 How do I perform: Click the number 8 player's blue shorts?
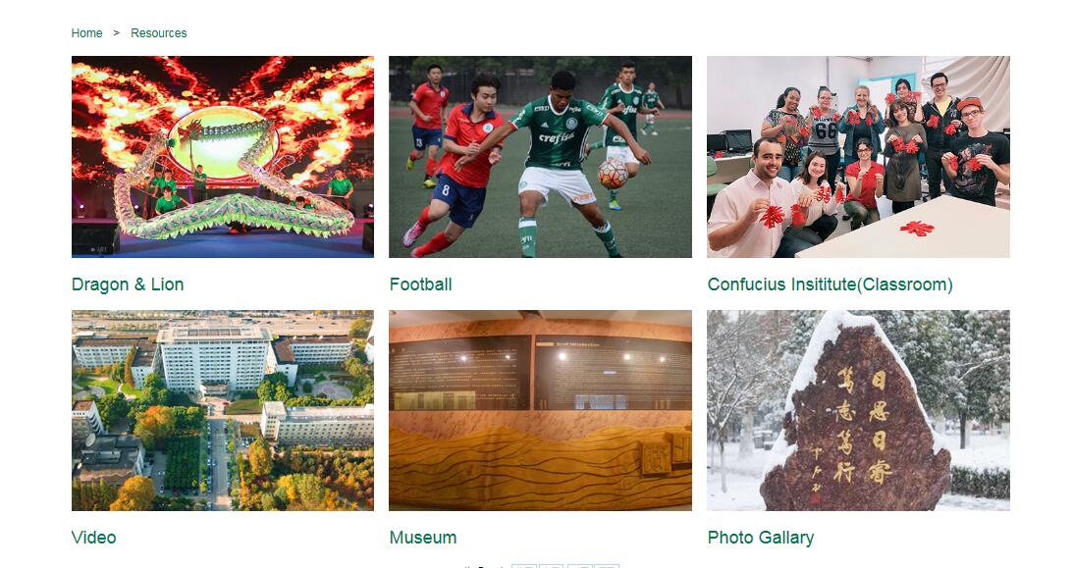457,199
